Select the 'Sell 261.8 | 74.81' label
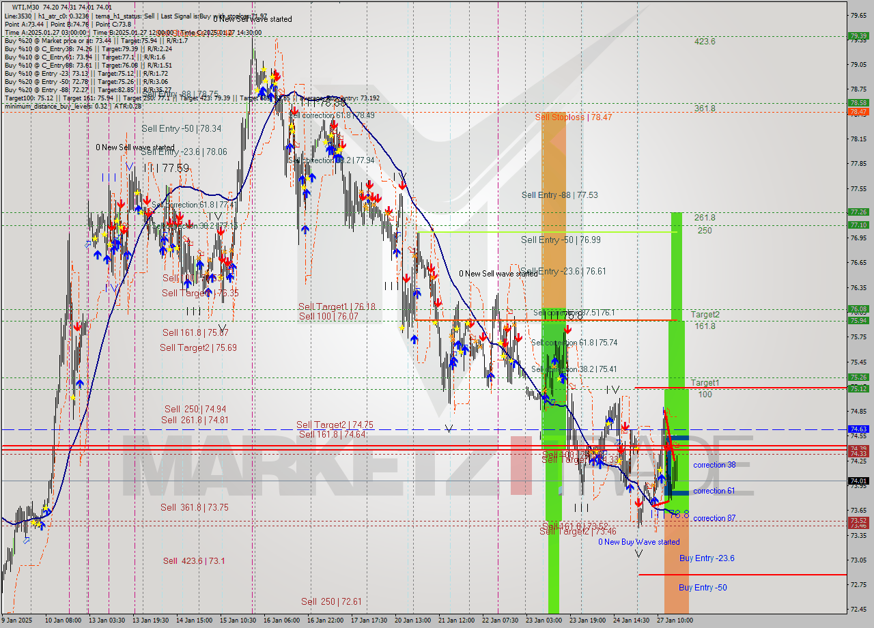 point(195,420)
